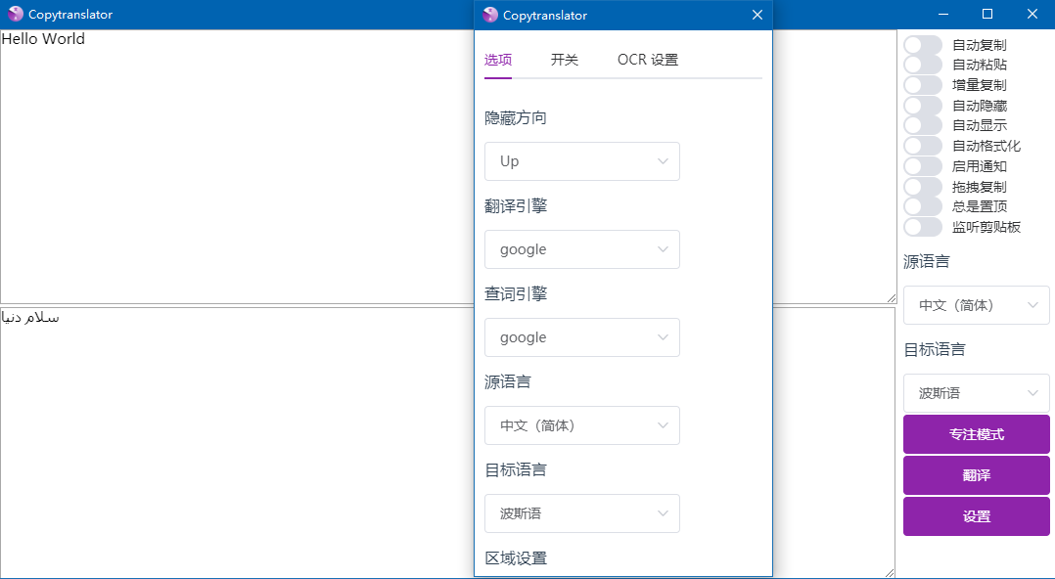
Task: Enable 启用通知
Action: 921,166
